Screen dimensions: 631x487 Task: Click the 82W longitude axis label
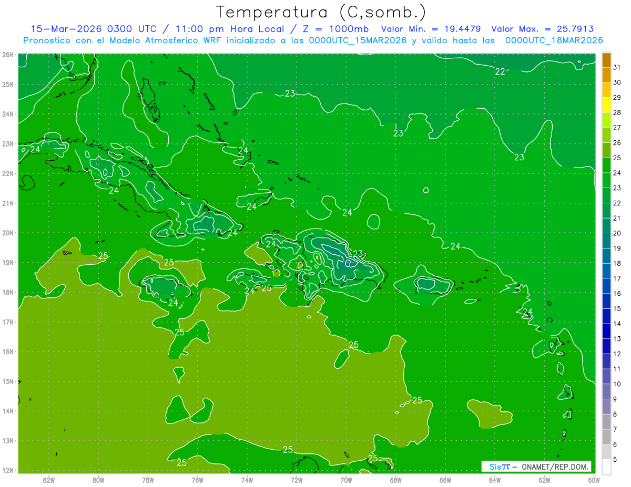coord(49,479)
